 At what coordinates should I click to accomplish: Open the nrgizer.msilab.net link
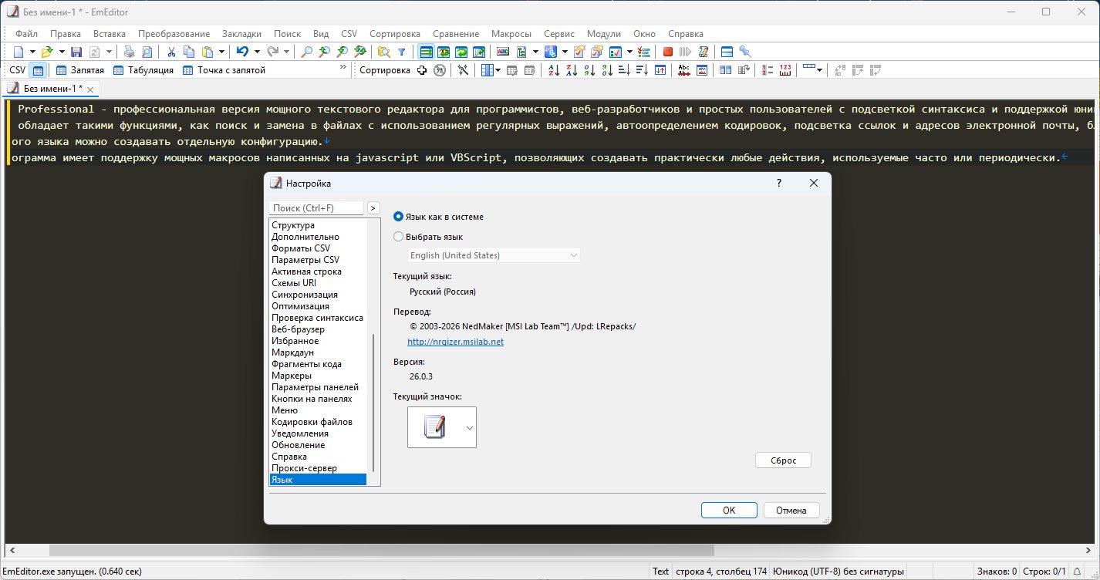[455, 342]
